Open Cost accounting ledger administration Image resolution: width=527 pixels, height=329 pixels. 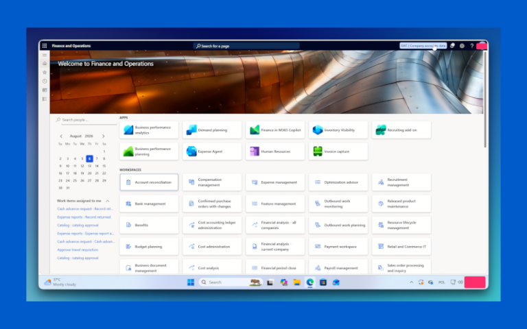[212, 226]
